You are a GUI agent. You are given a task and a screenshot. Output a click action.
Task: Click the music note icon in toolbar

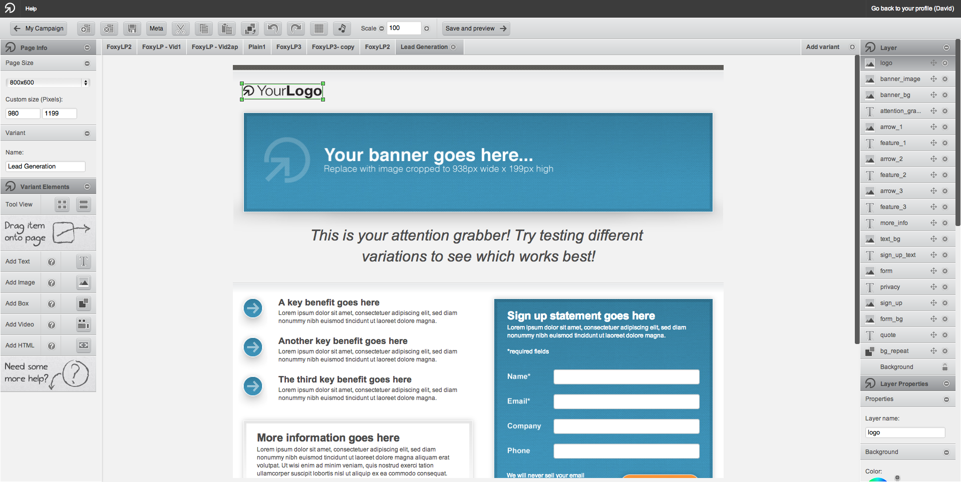pyautogui.click(x=342, y=28)
